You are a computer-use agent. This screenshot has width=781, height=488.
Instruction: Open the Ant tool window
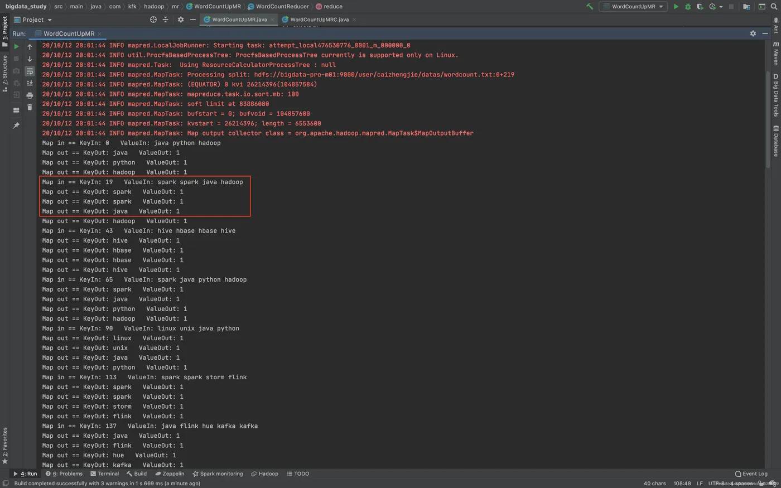(775, 26)
